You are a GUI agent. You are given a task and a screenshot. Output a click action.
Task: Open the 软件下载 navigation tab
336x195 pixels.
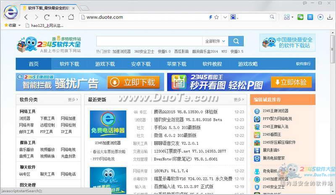pos(69,64)
